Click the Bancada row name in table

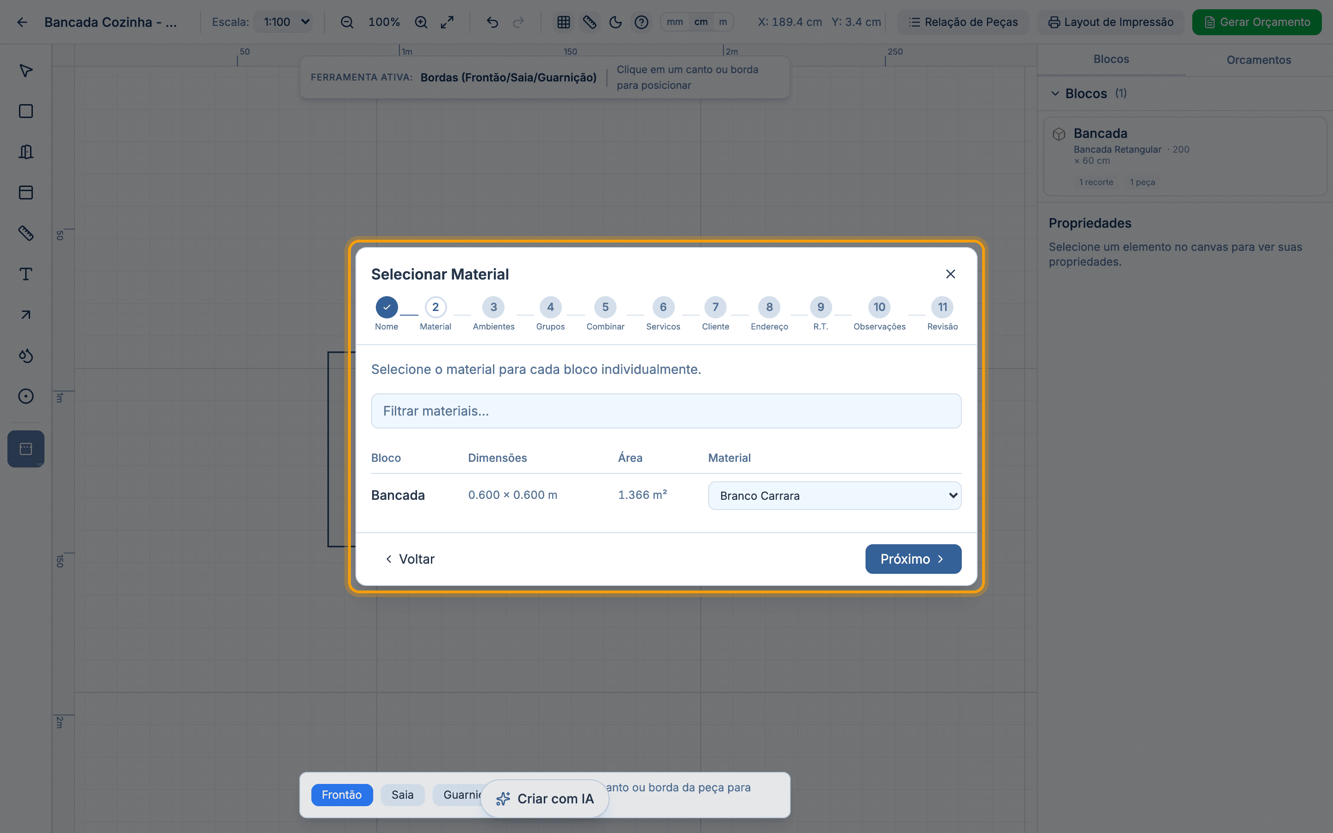[398, 495]
